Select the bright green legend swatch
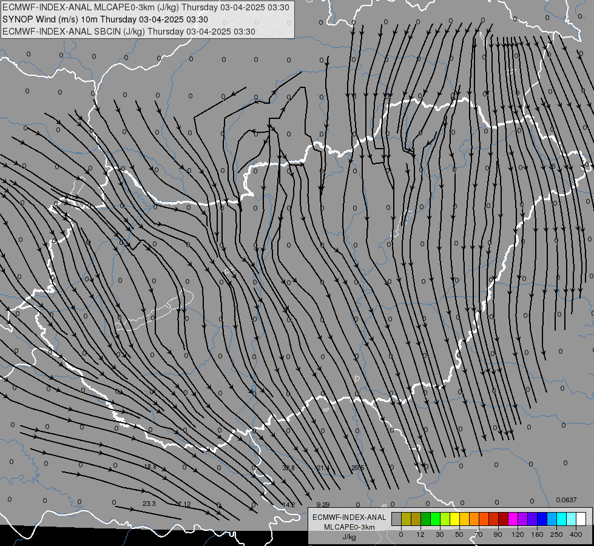Image resolution: width=594 pixels, height=546 pixels. pos(435,519)
